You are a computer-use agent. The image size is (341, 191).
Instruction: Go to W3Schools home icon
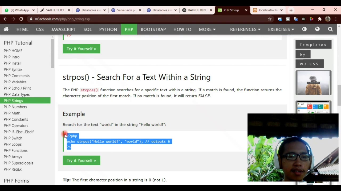tap(6, 29)
